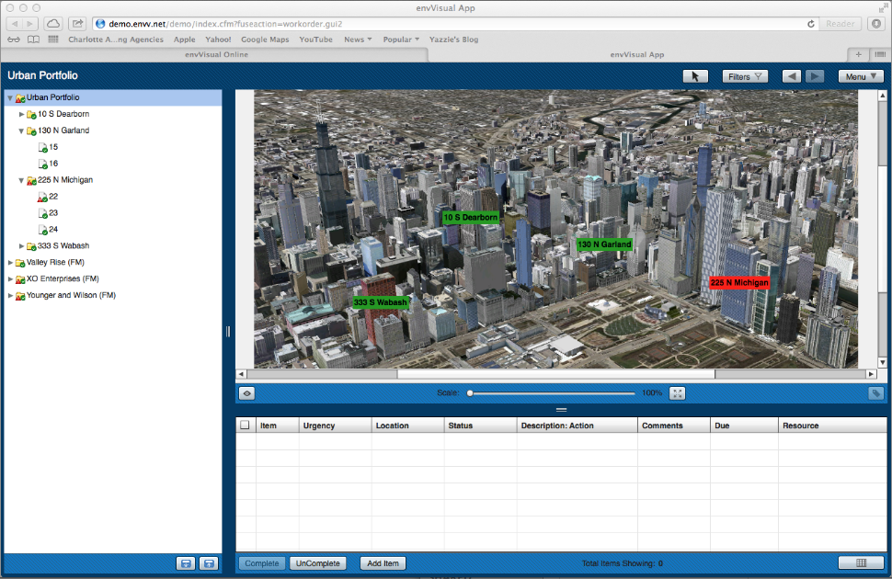Click the green 130 N Garland map label
Image resolution: width=892 pixels, height=579 pixels.
tap(604, 244)
